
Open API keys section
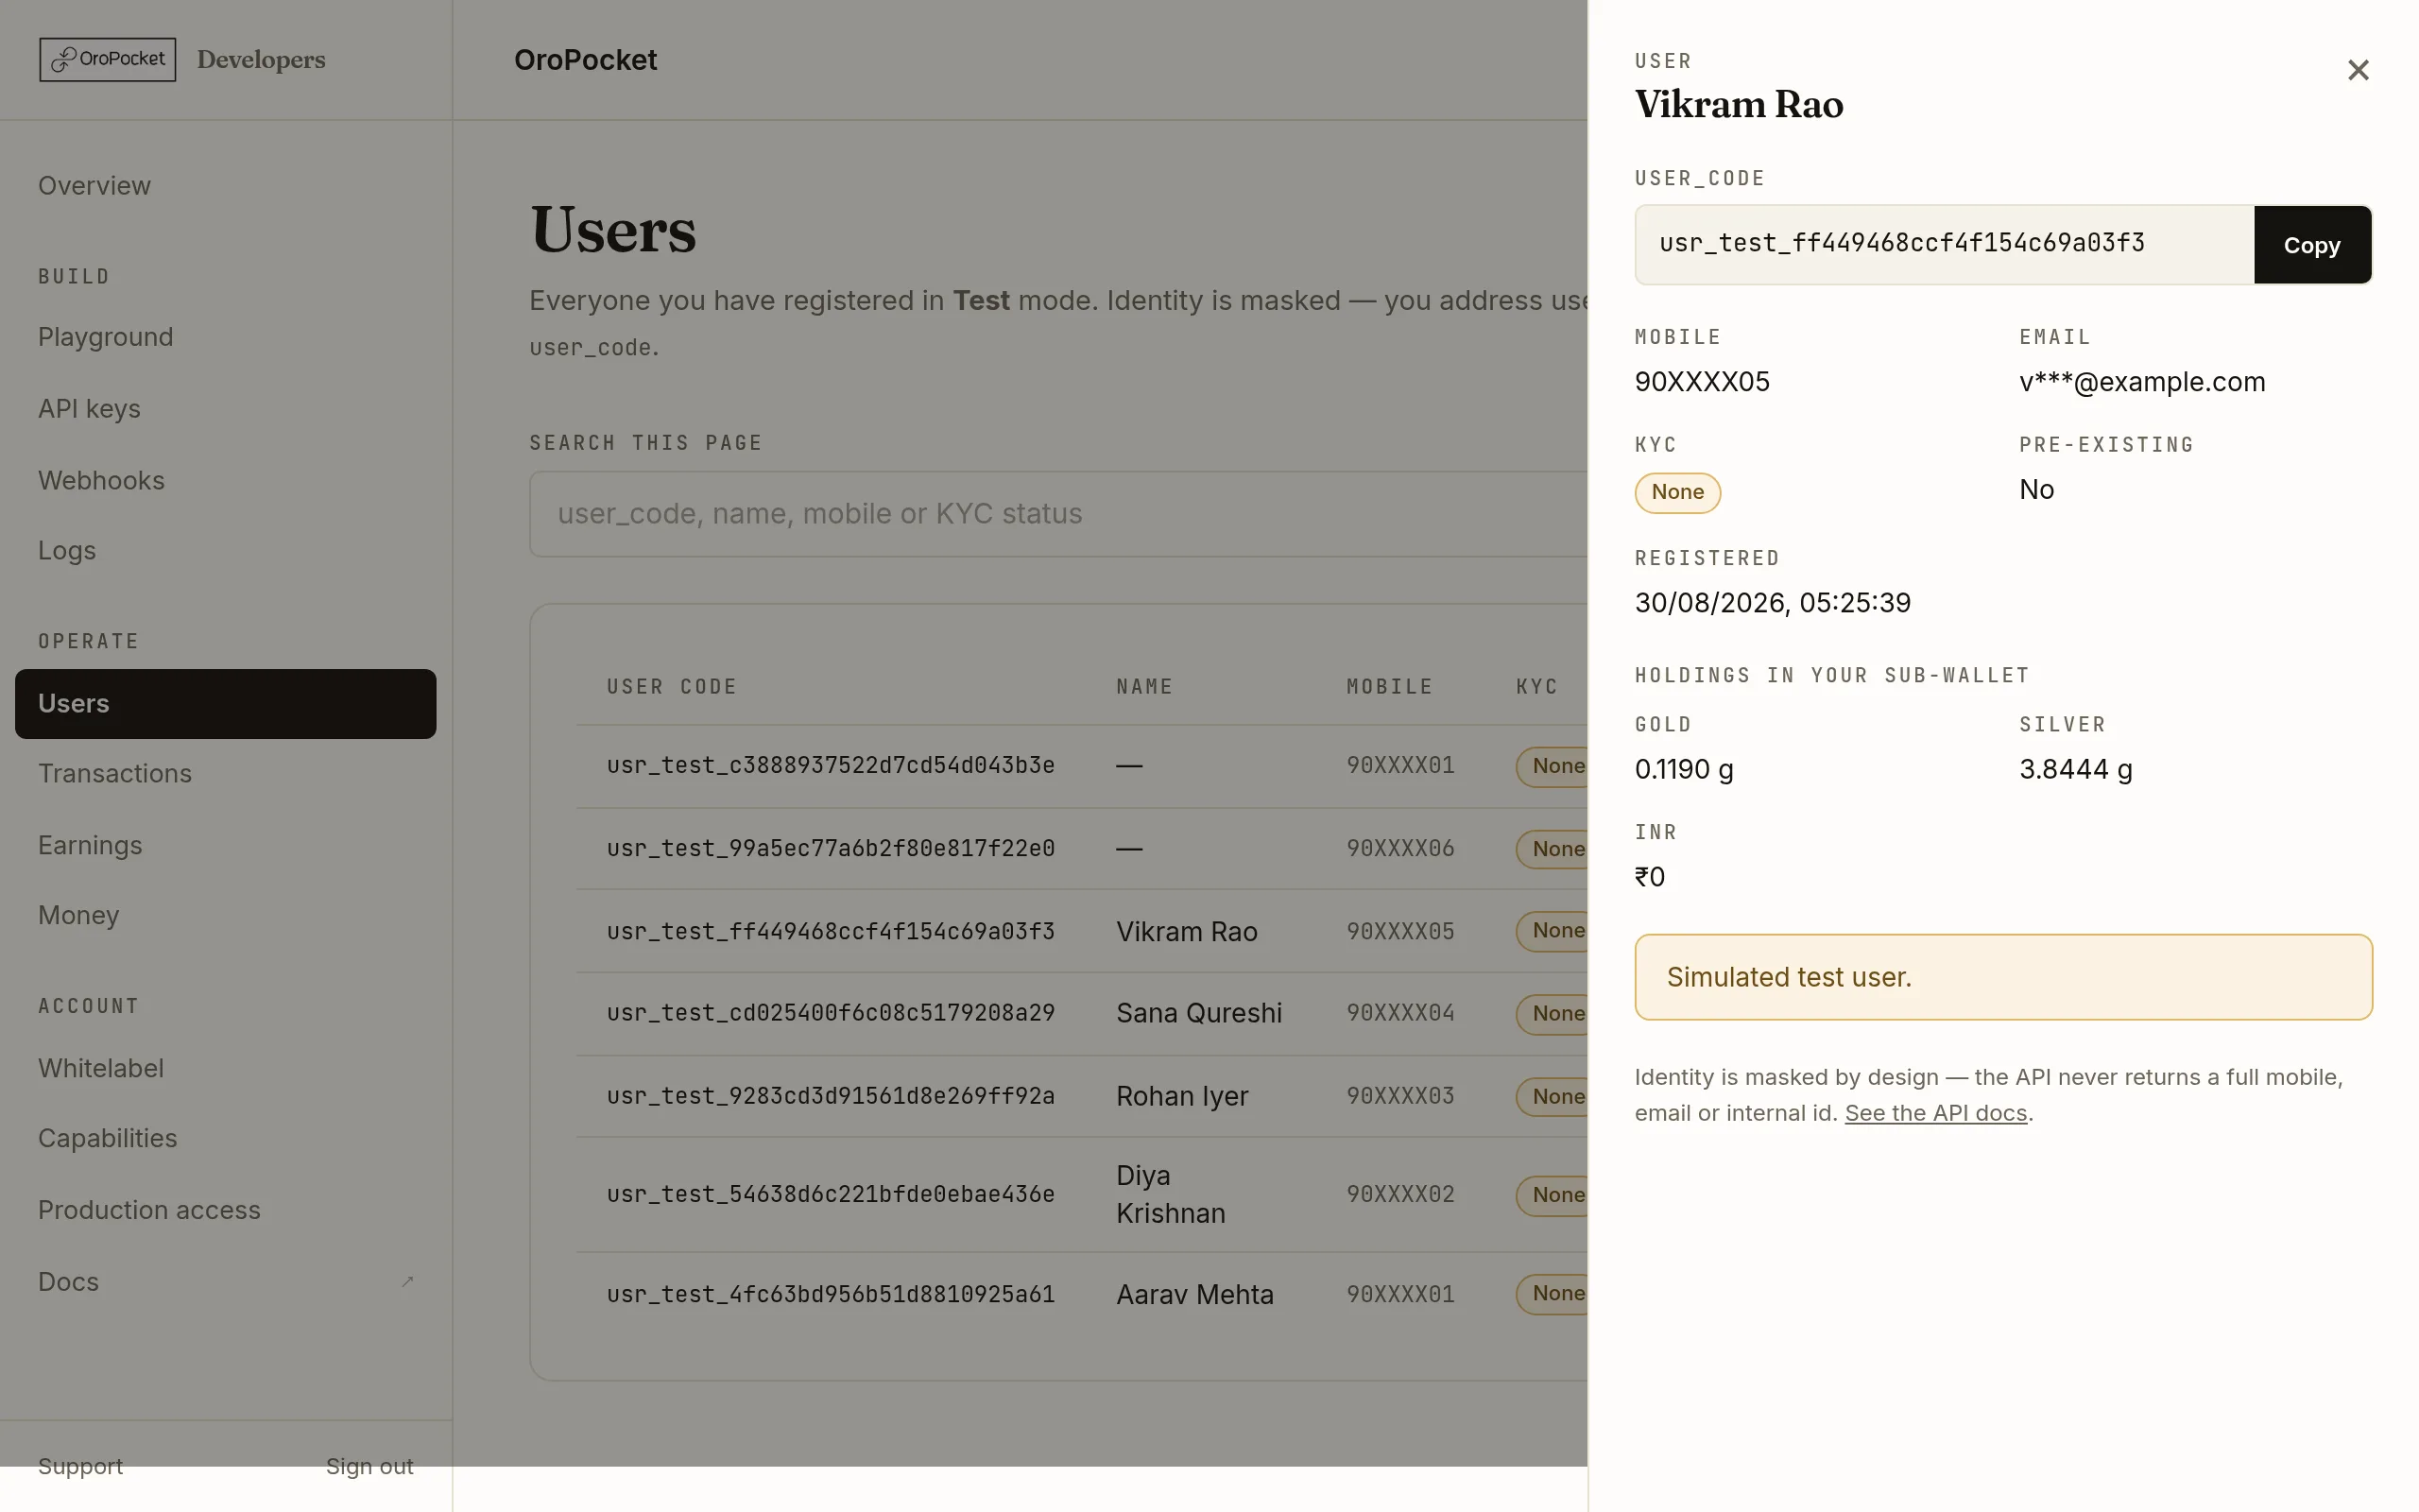[89, 409]
